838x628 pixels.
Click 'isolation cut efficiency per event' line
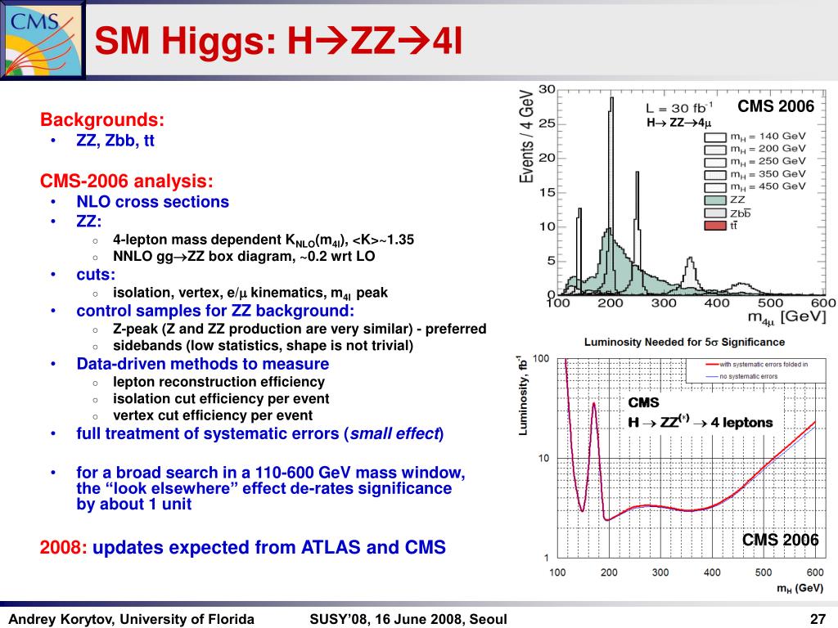click(221, 399)
